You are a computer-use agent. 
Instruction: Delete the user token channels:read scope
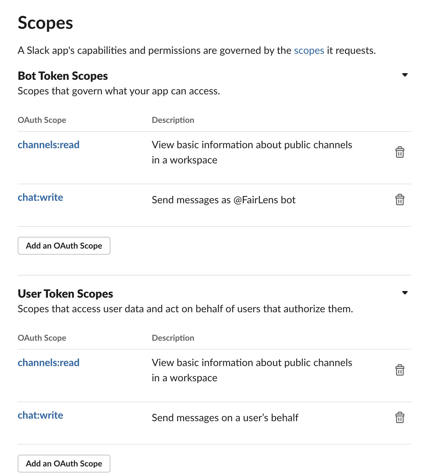click(x=400, y=370)
